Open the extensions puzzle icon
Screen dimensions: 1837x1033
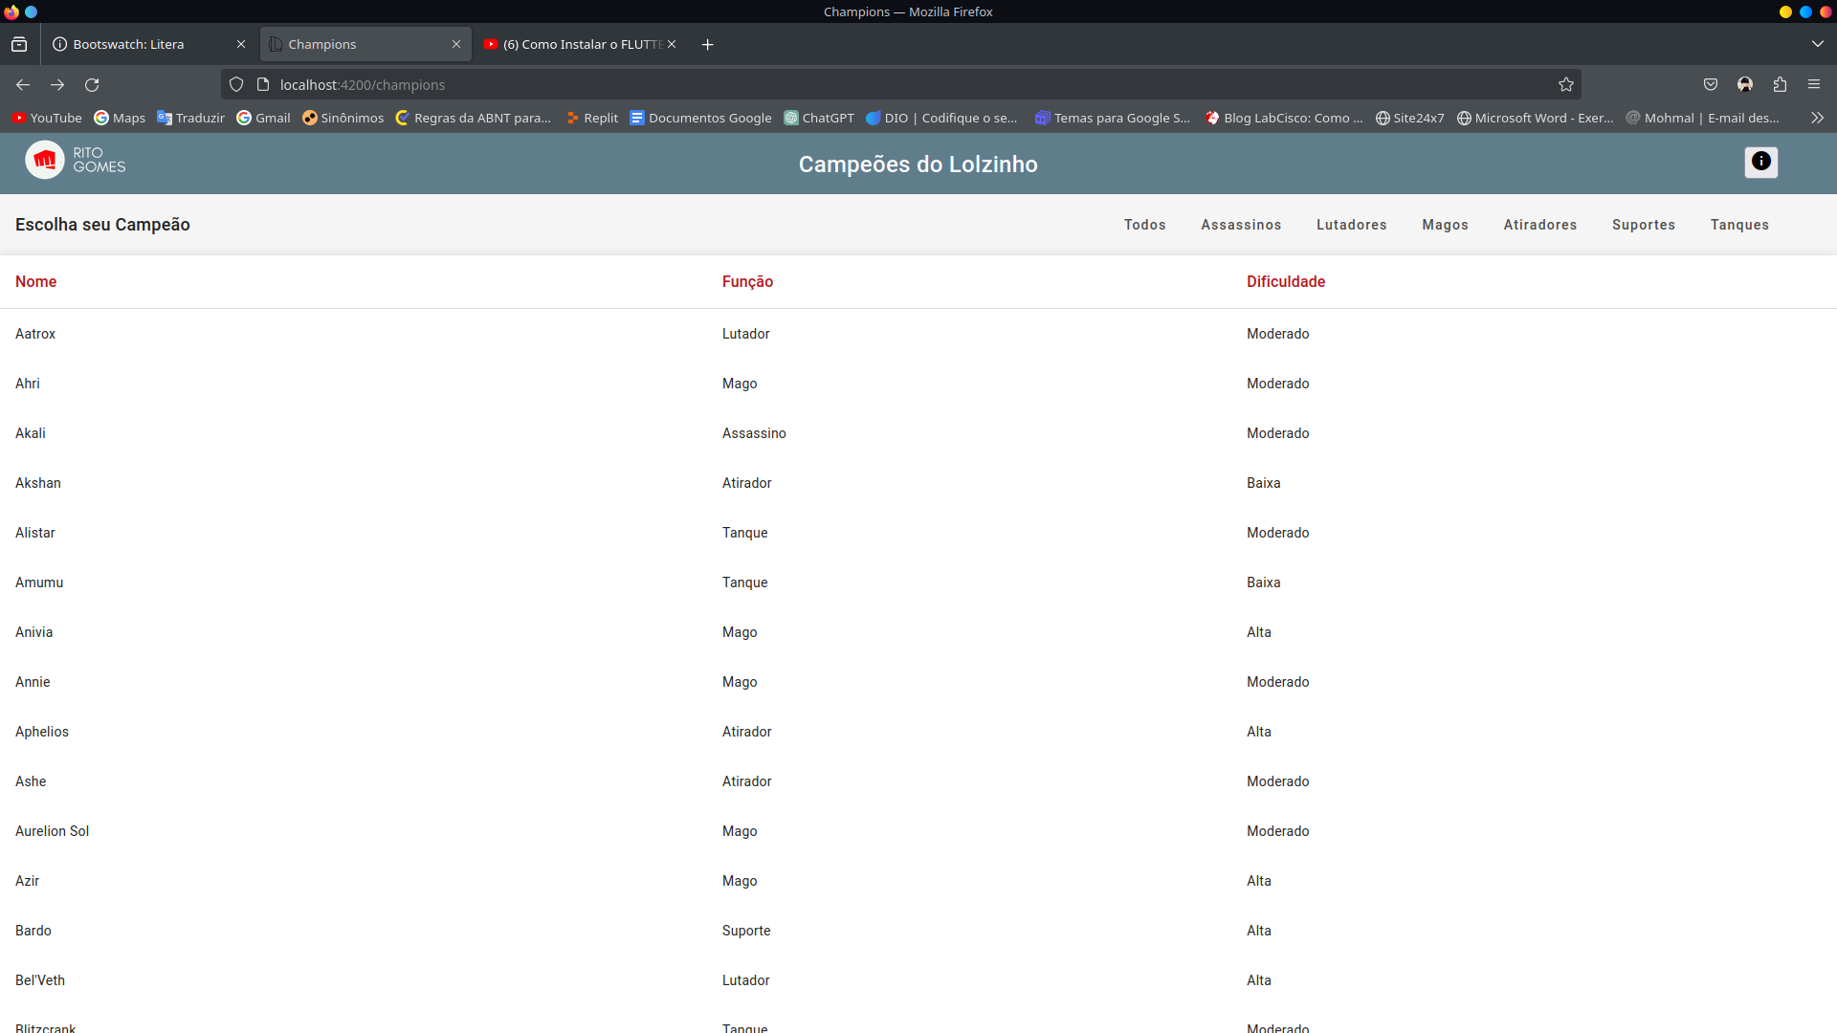click(1781, 84)
